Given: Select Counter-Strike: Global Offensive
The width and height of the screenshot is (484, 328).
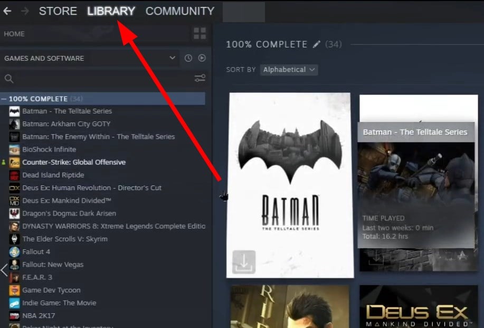Looking at the screenshot, I should point(74,162).
